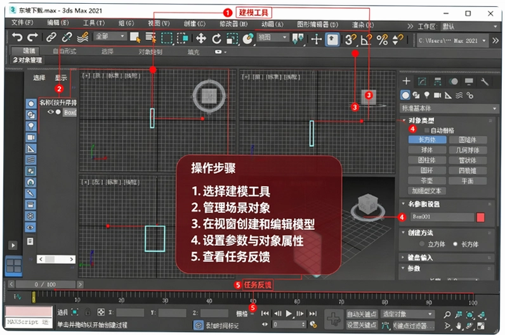This screenshot has width=505, height=335.
Task: Select the Cameras category icon
Action: pyautogui.click(x=437, y=95)
